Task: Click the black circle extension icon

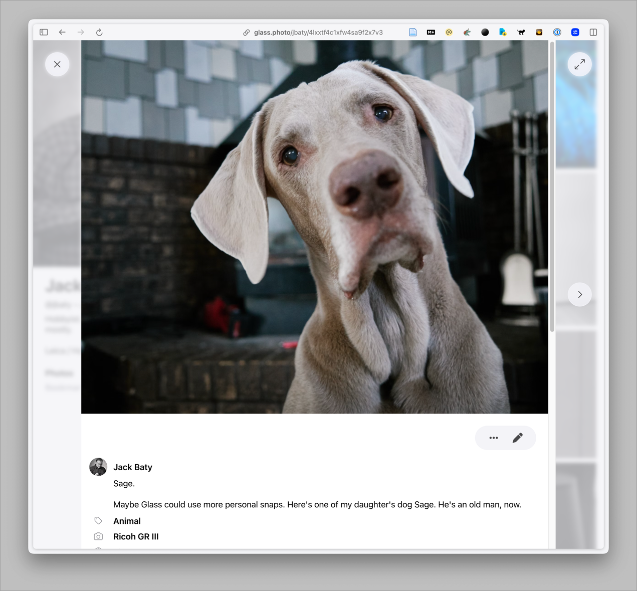Action: (x=485, y=32)
